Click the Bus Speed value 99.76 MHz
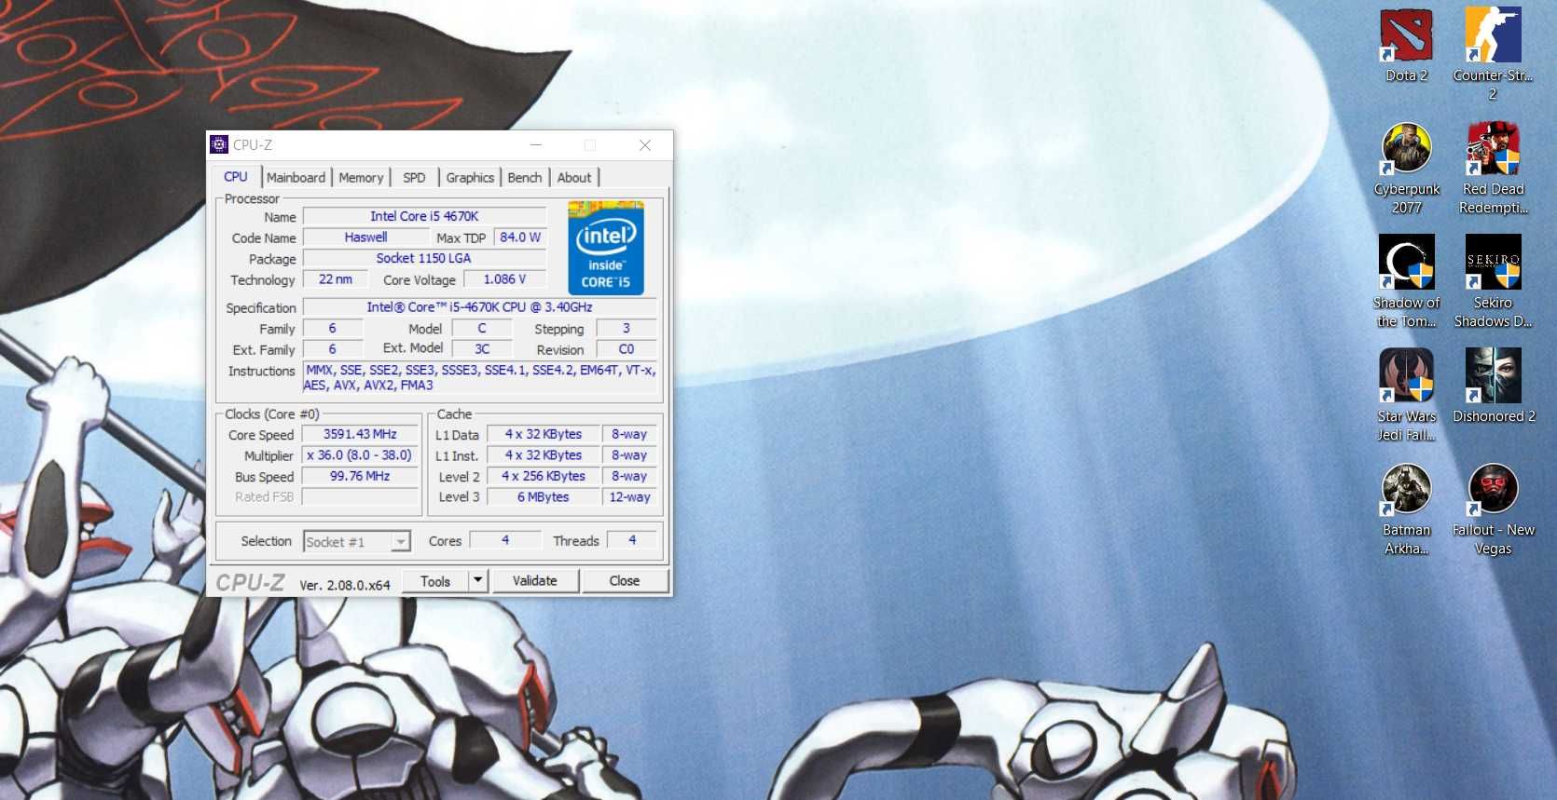Viewport: 1557px width, 800px height. 360,476
